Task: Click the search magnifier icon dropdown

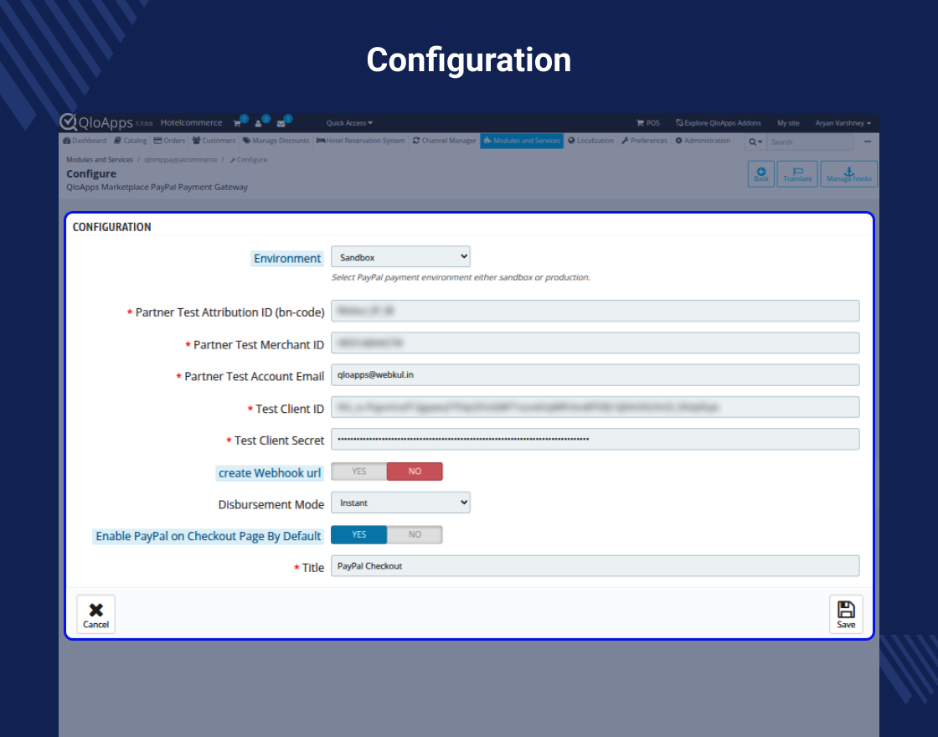Action: click(755, 142)
